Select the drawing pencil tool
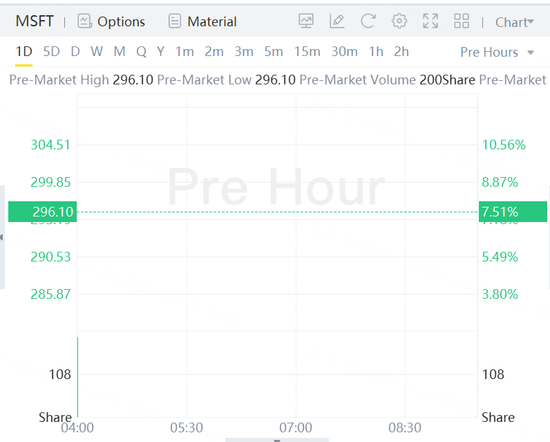 [337, 21]
